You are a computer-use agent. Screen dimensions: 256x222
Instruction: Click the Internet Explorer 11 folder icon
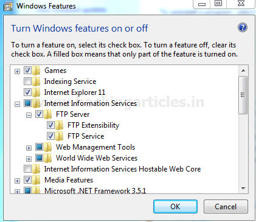pos(36,92)
